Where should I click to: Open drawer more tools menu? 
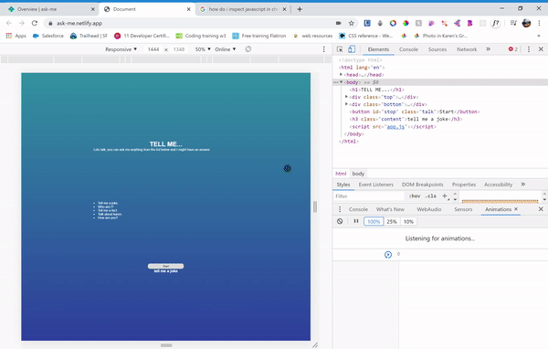[x=340, y=209]
